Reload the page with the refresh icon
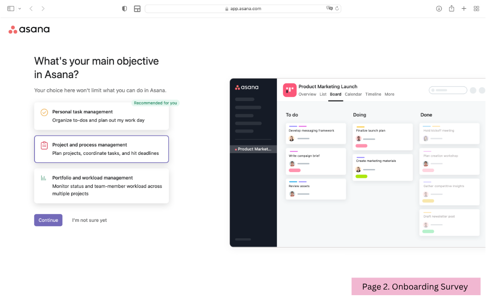 click(337, 8)
